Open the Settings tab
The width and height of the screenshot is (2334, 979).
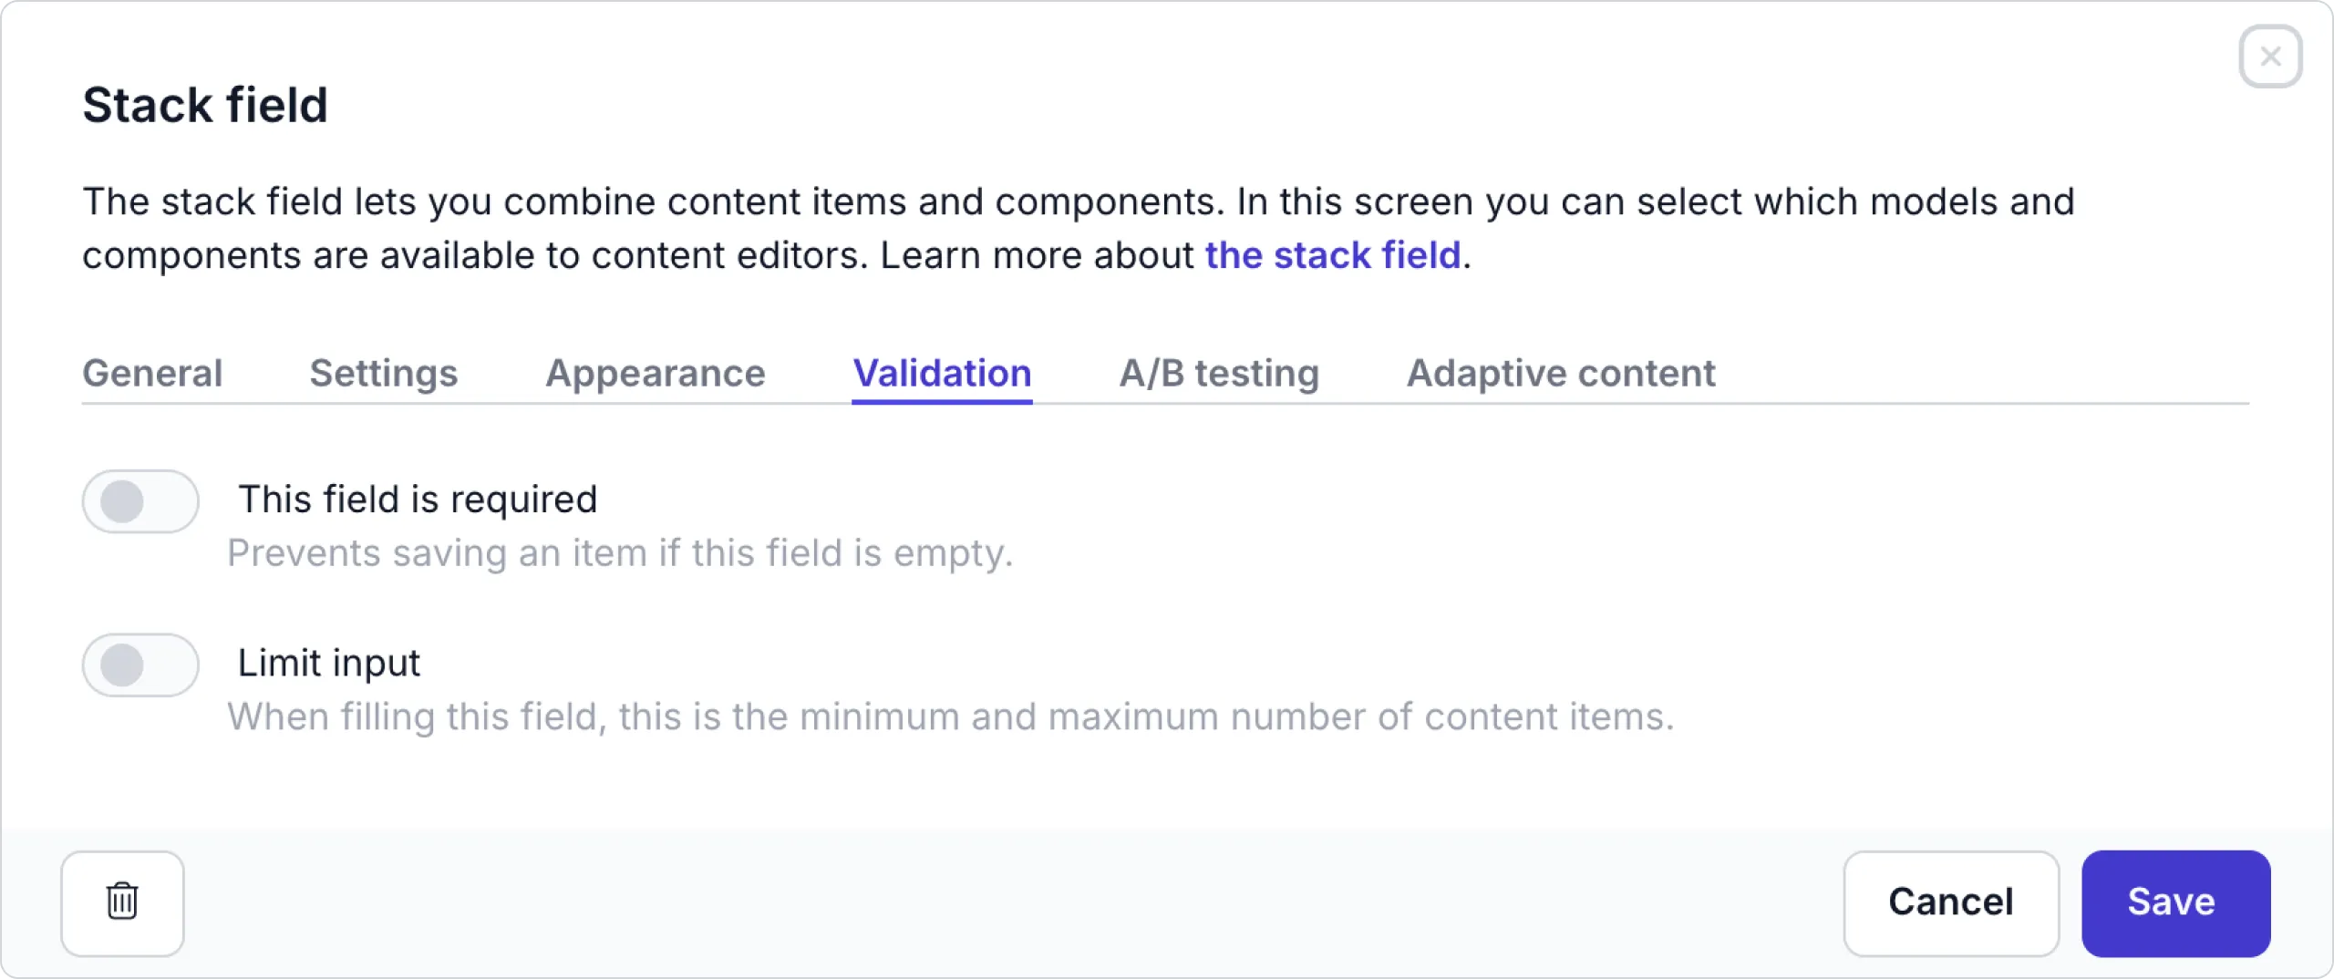pyautogui.click(x=383, y=373)
